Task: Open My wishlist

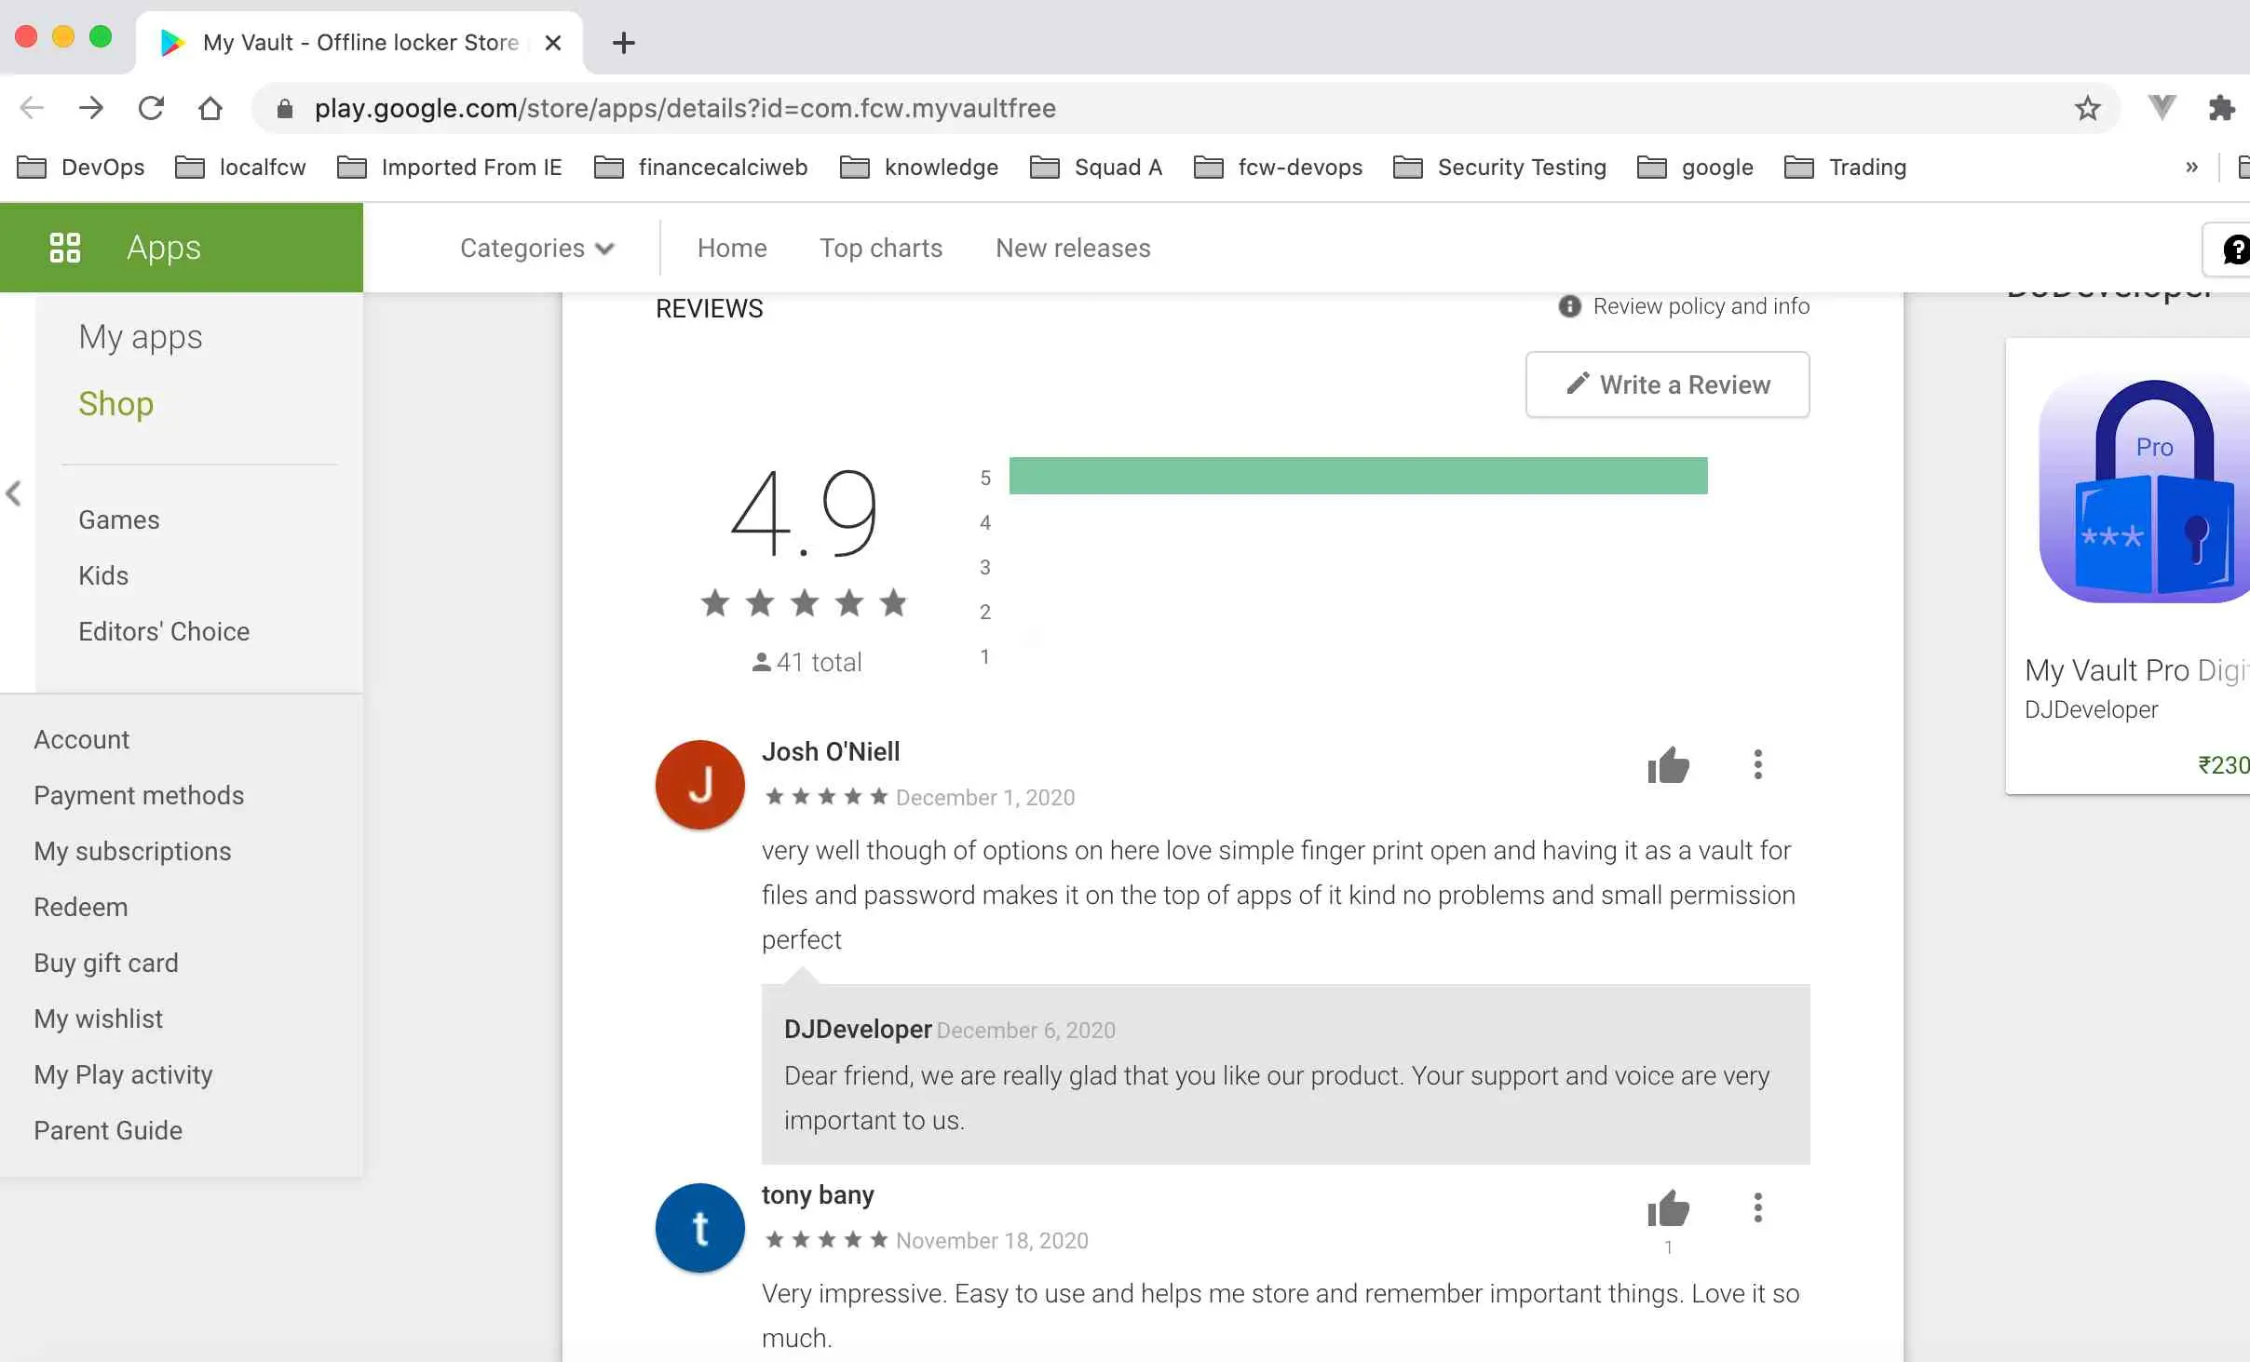Action: pyautogui.click(x=98, y=1018)
